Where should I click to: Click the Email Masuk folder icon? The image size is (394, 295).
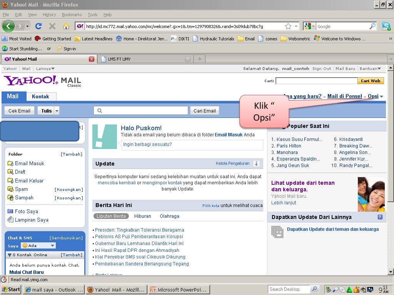tap(10, 164)
